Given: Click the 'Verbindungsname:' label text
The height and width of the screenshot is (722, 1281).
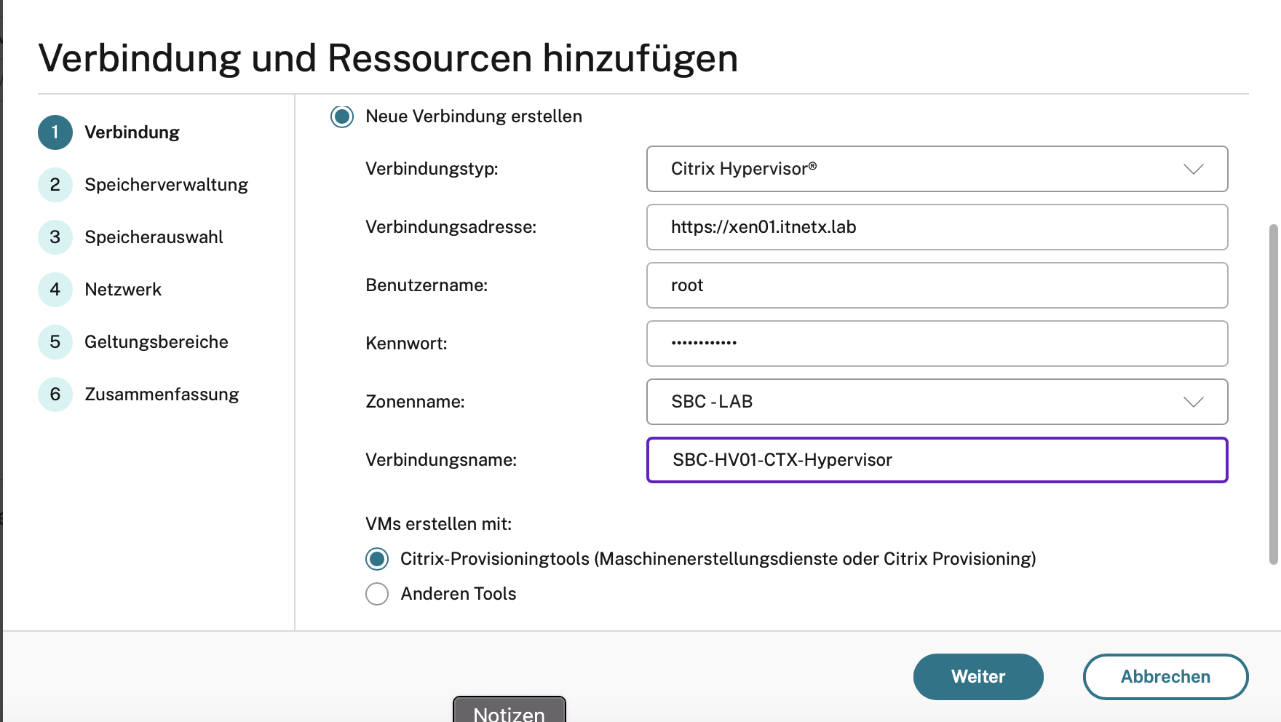Looking at the screenshot, I should [x=441, y=460].
